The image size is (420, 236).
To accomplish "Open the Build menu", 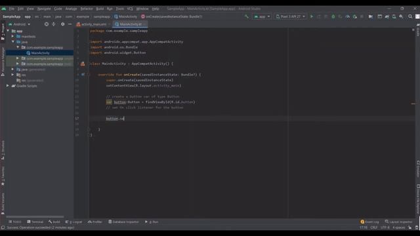I will tap(100, 9).
